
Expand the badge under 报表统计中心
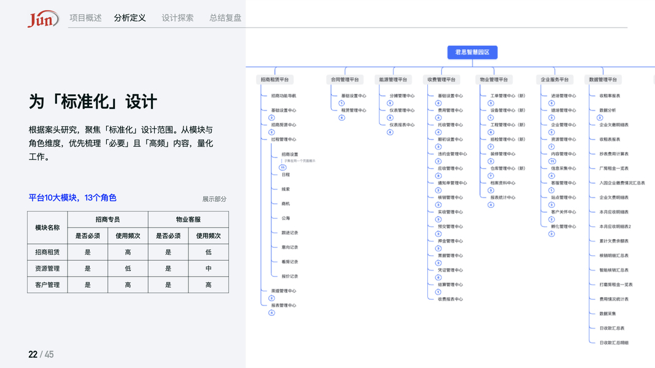pyautogui.click(x=491, y=205)
